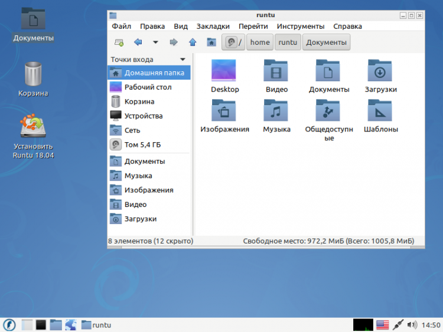Go forward with the right arrow icon
Image resolution: width=443 pixels, height=332 pixels.
pyautogui.click(x=174, y=42)
